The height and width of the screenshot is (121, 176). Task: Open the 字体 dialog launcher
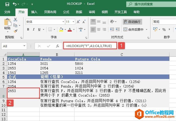pos(86,38)
